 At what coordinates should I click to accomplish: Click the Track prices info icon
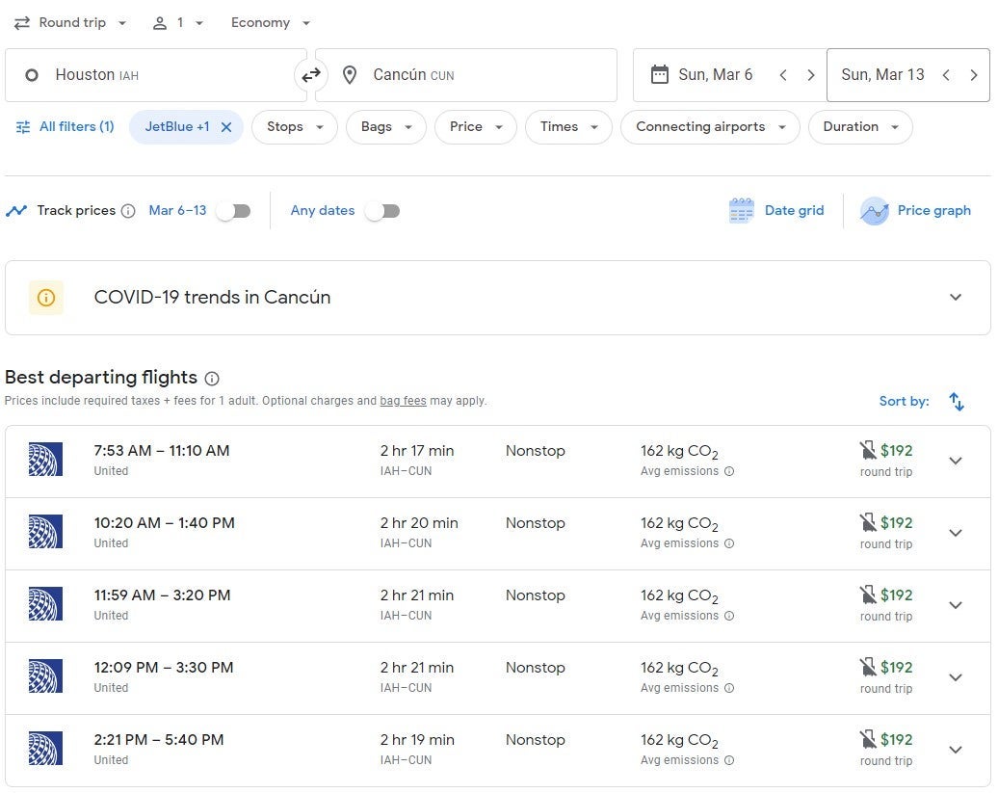pyautogui.click(x=128, y=211)
